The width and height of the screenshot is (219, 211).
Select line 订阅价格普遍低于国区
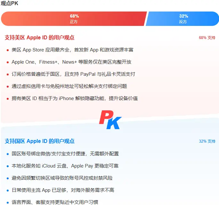point(73,74)
